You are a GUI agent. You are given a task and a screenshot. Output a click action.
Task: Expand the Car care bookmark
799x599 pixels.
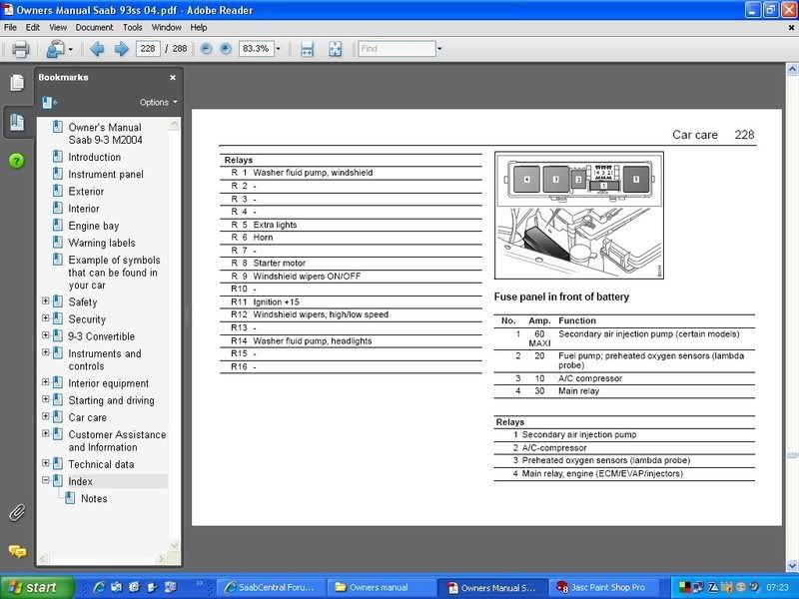[x=46, y=417]
